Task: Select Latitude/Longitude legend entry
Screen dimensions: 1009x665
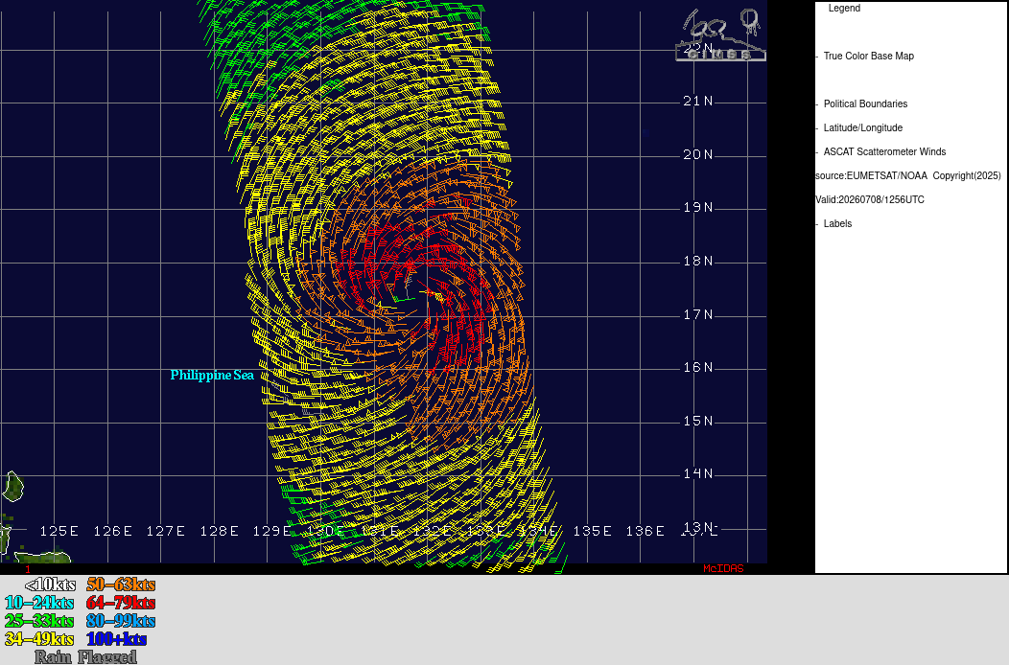Action: [x=862, y=128]
